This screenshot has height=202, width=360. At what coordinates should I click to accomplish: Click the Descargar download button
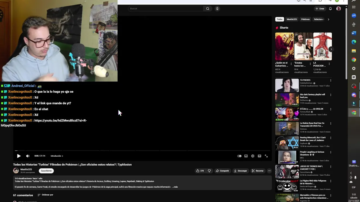click(240, 171)
